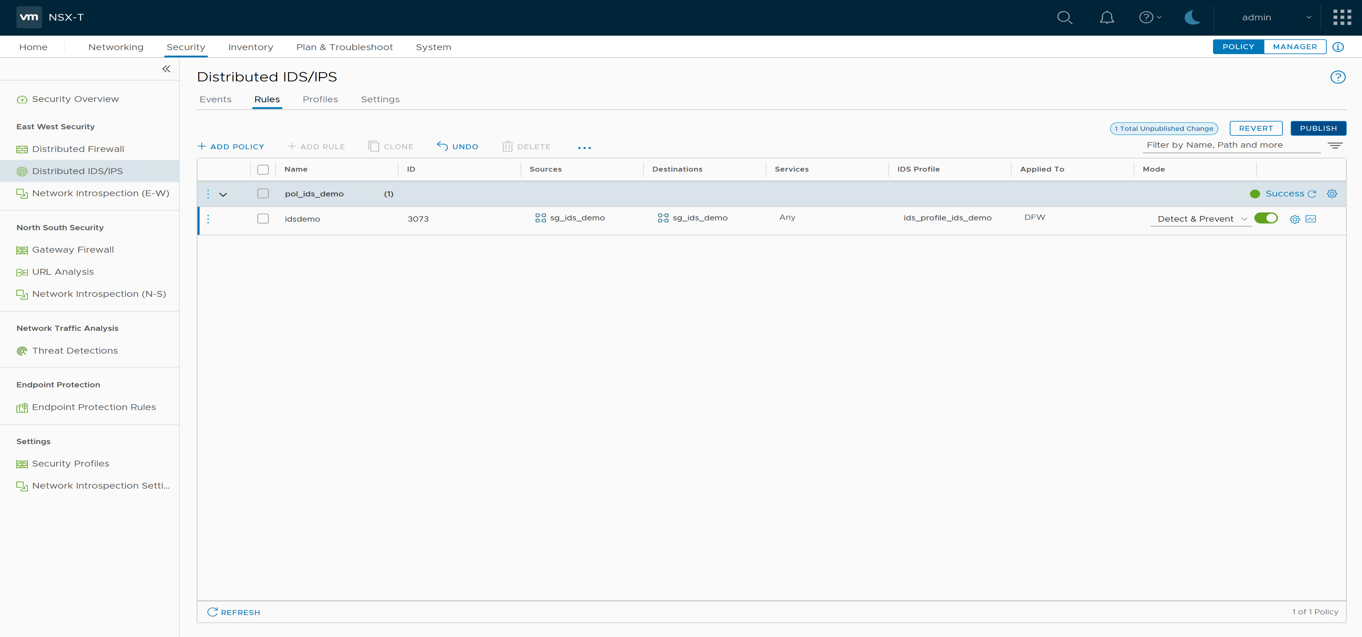This screenshot has width=1362, height=637.
Task: Refresh policy status icon next to Success
Action: 1312,194
